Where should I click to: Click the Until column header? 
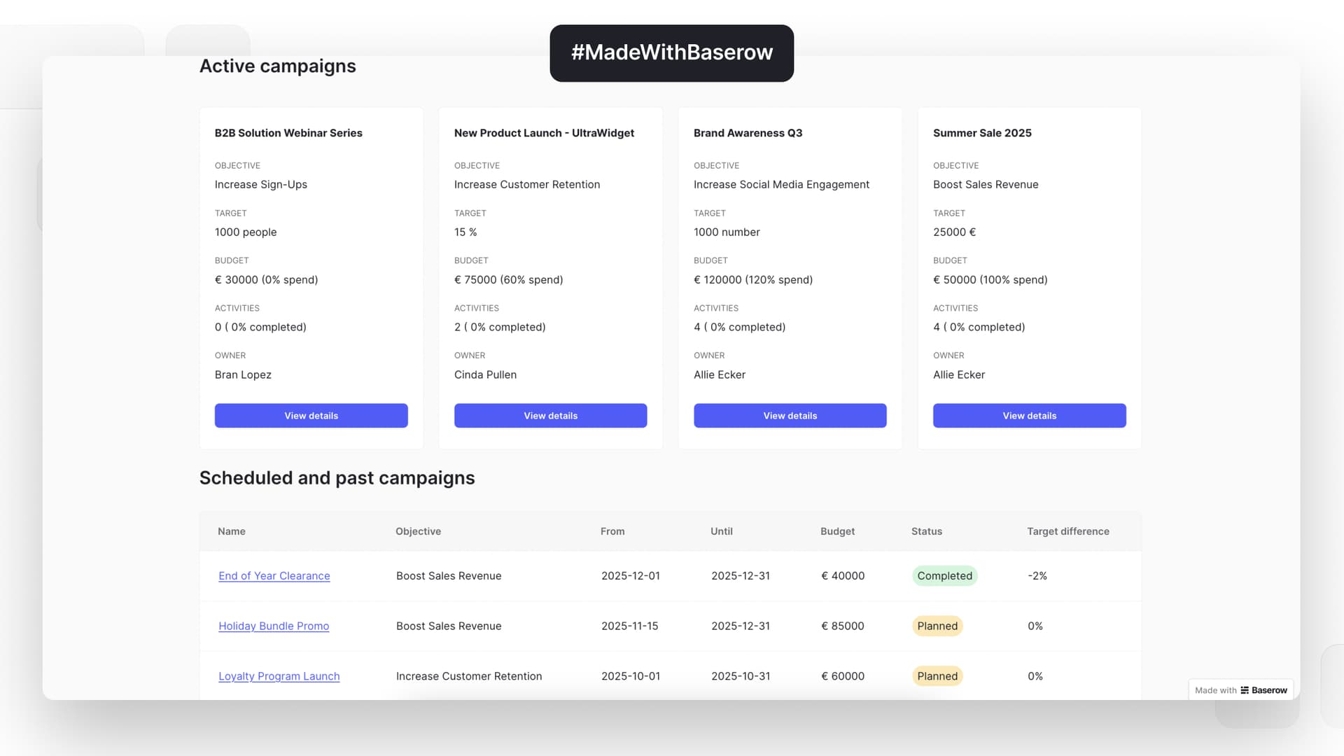(x=721, y=531)
